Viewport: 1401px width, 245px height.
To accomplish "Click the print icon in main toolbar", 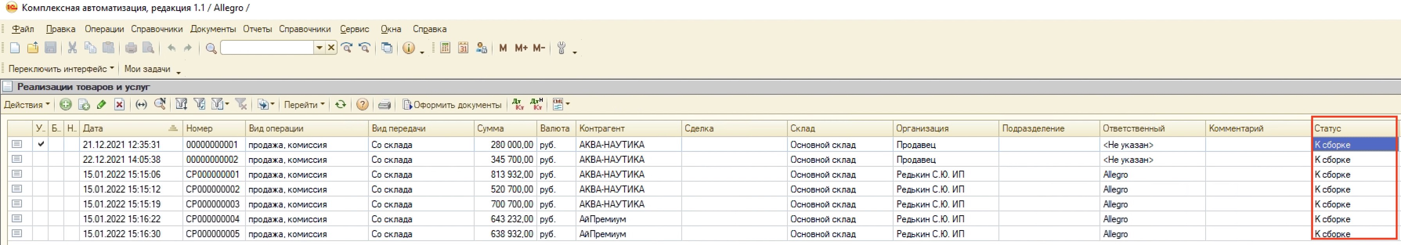I will point(130,49).
